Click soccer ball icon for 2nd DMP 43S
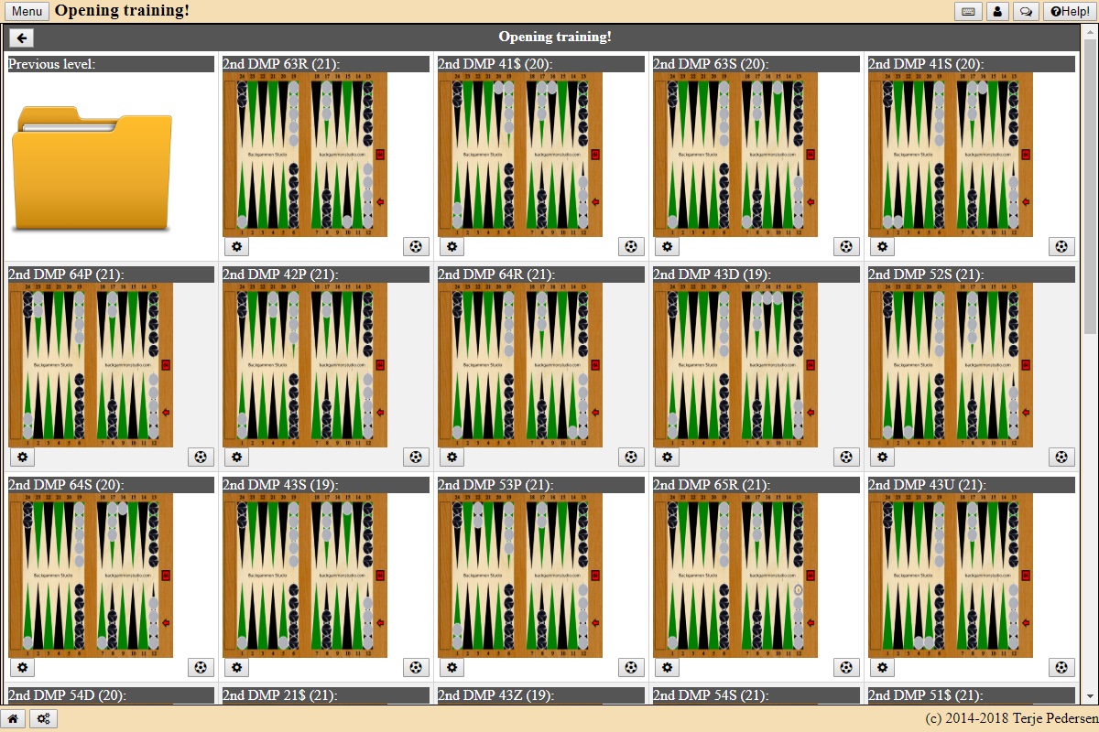Image resolution: width=1099 pixels, height=732 pixels. 416,667
